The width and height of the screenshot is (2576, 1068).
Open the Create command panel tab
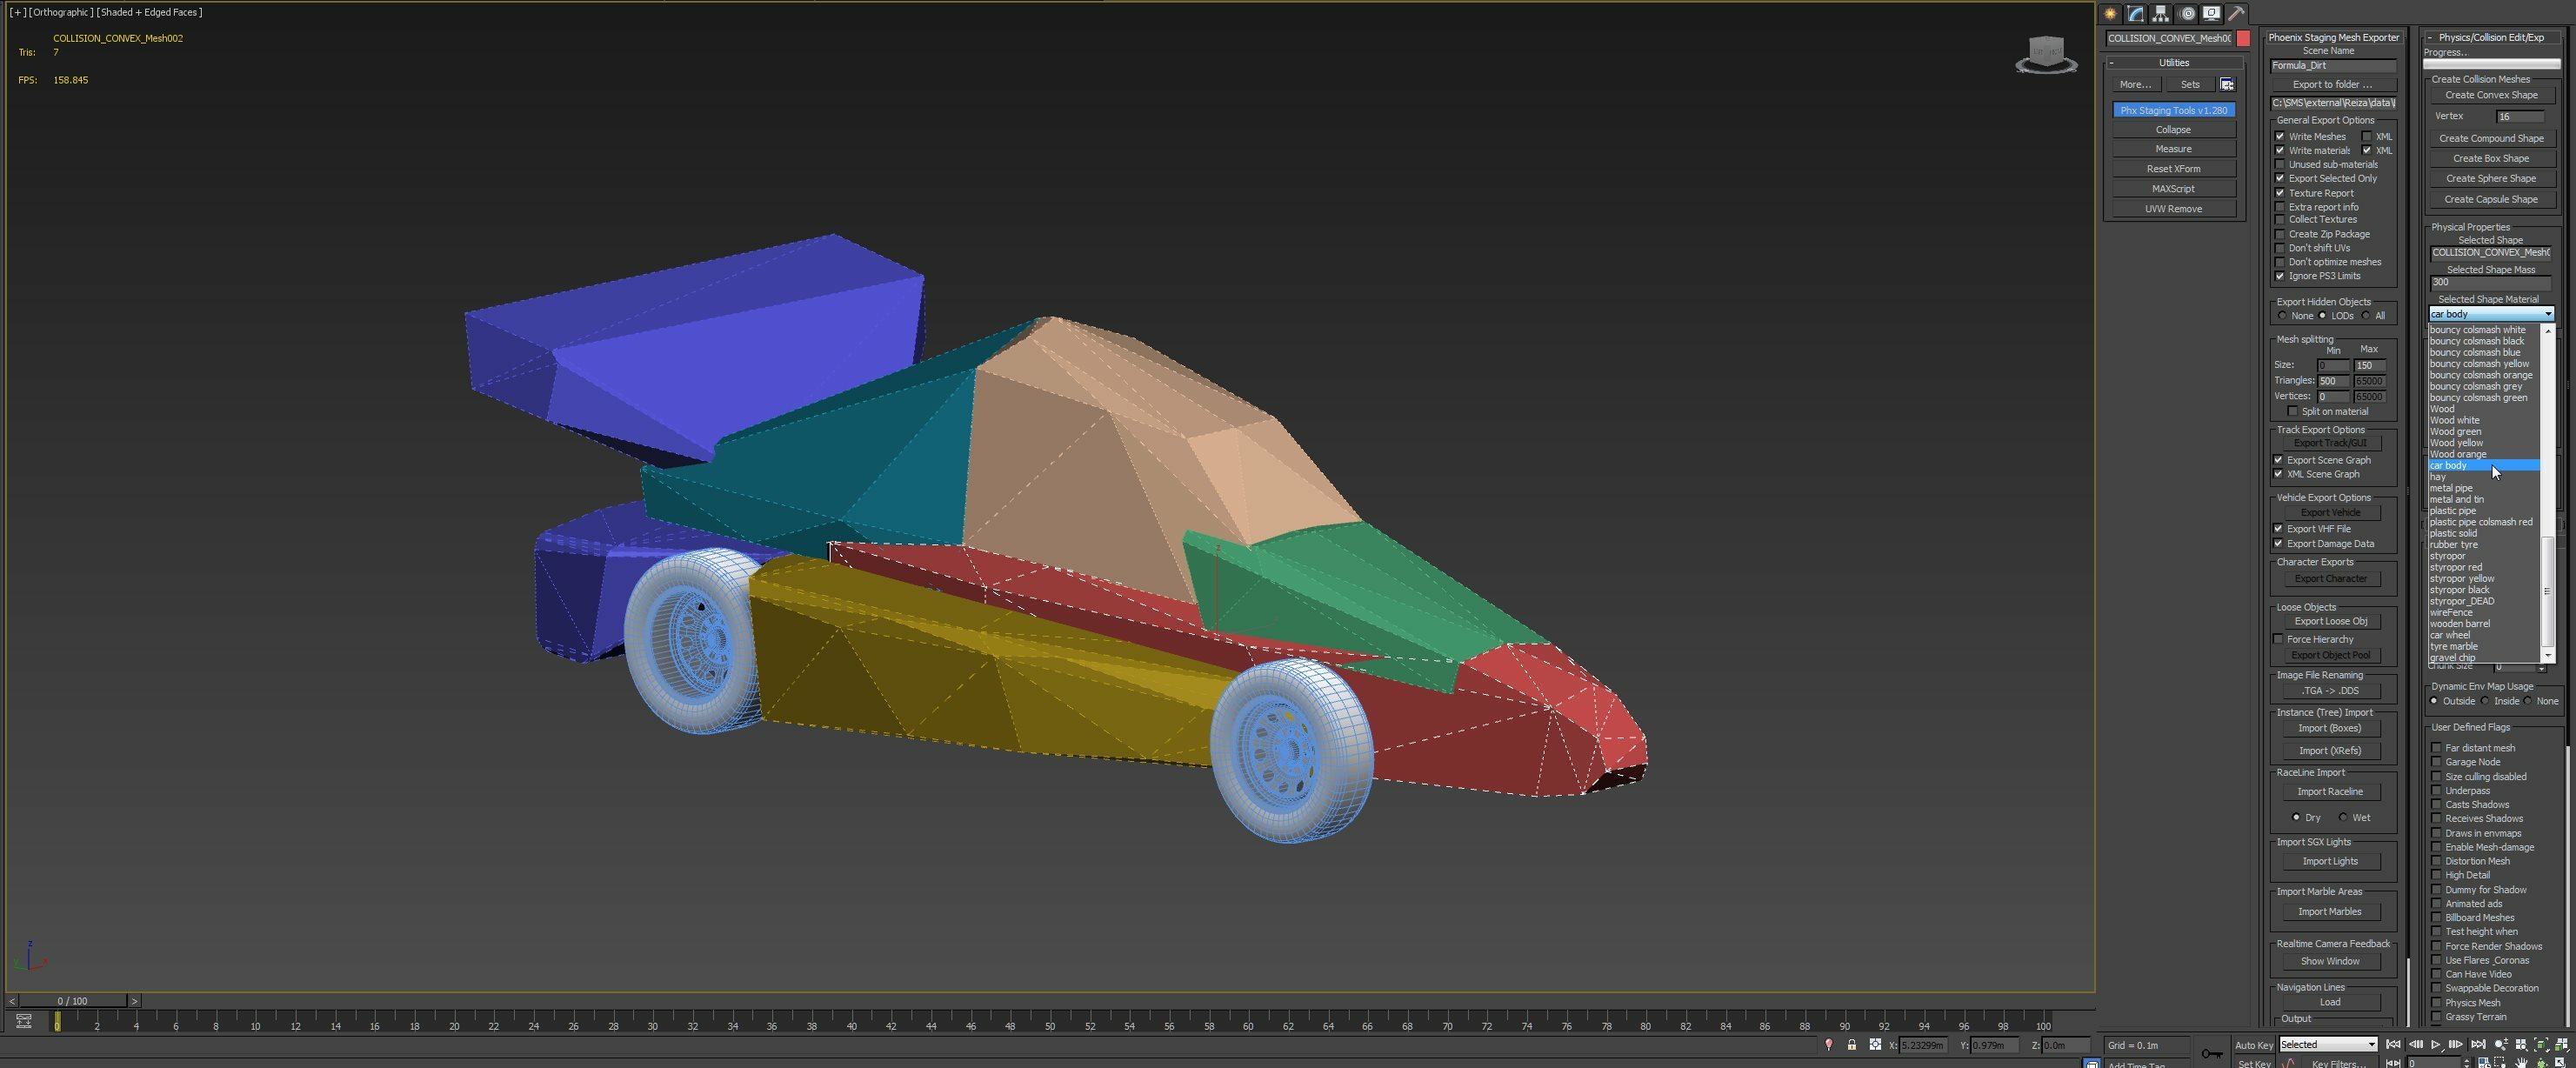[x=2110, y=14]
